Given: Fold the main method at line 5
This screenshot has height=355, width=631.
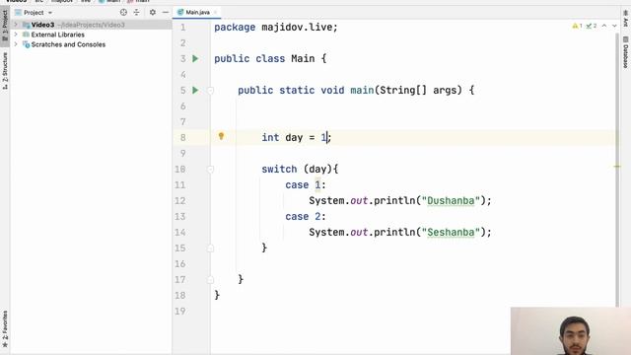Looking at the screenshot, I should point(210,91).
